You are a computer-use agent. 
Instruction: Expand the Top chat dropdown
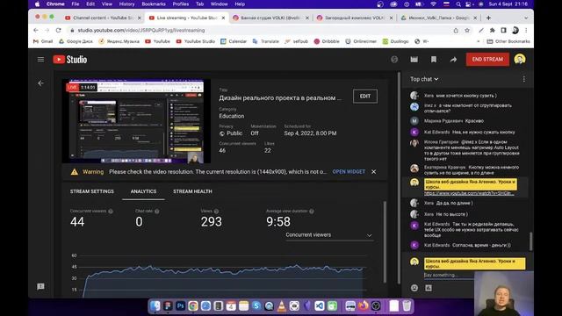coord(424,79)
